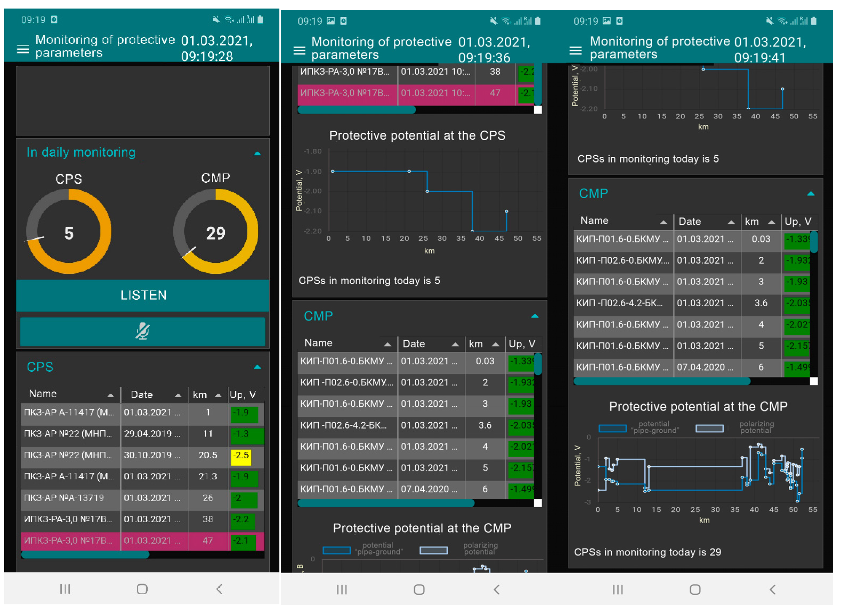842x614 pixels.
Task: Collapse the In daily monitoring section
Action: tap(257, 153)
